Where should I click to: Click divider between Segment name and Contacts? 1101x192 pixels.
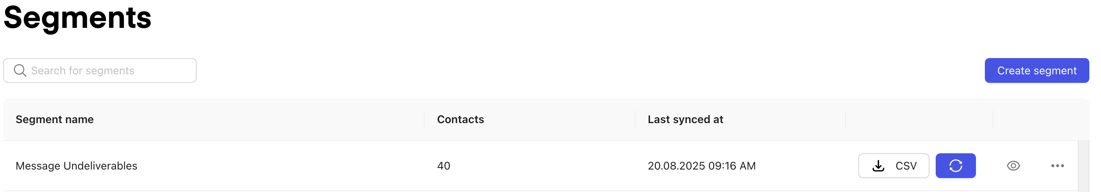click(x=424, y=120)
